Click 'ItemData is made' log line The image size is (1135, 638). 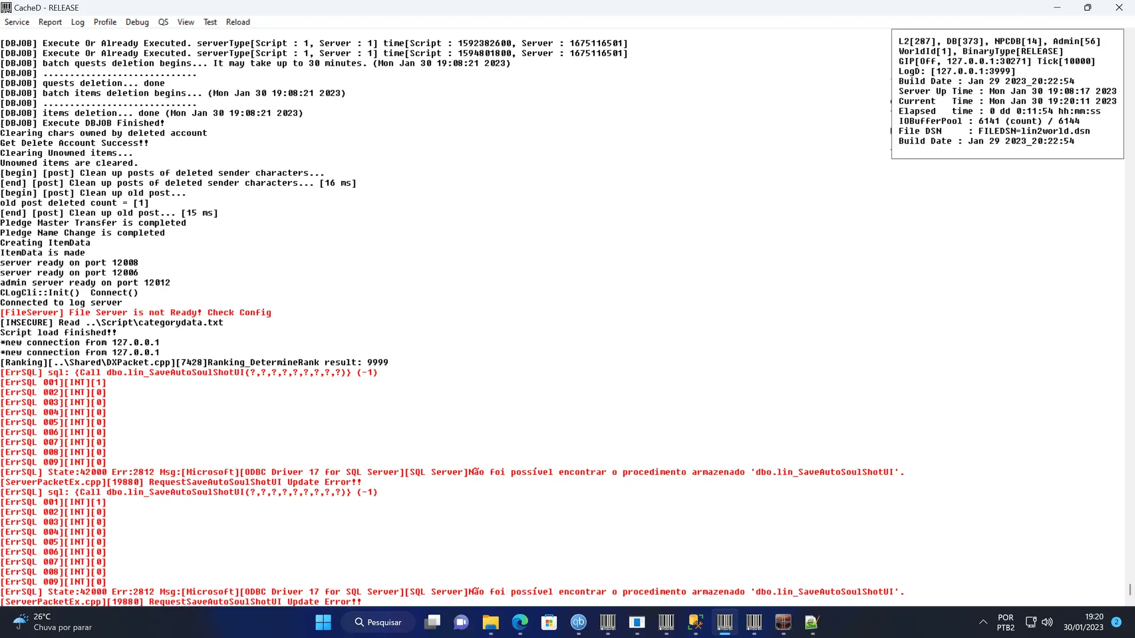point(43,253)
